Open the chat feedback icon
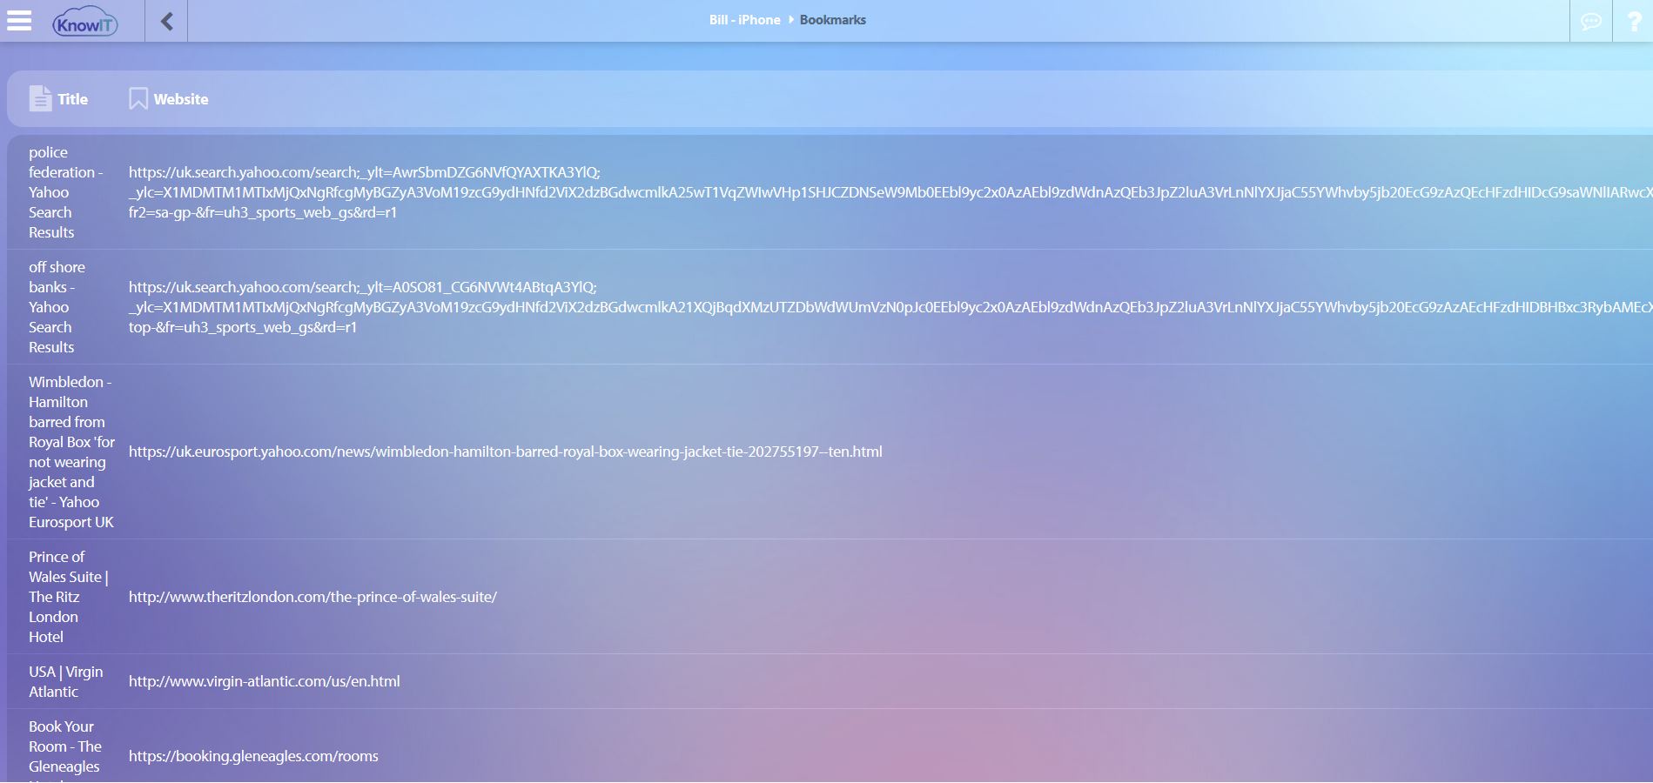 pos(1590,21)
